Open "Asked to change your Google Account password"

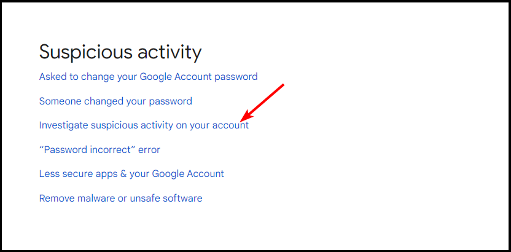148,77
